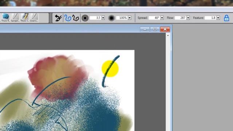This screenshot has height=131, width=233.
Task: Select the Grainy... brush variant
Action: tap(34, 18)
